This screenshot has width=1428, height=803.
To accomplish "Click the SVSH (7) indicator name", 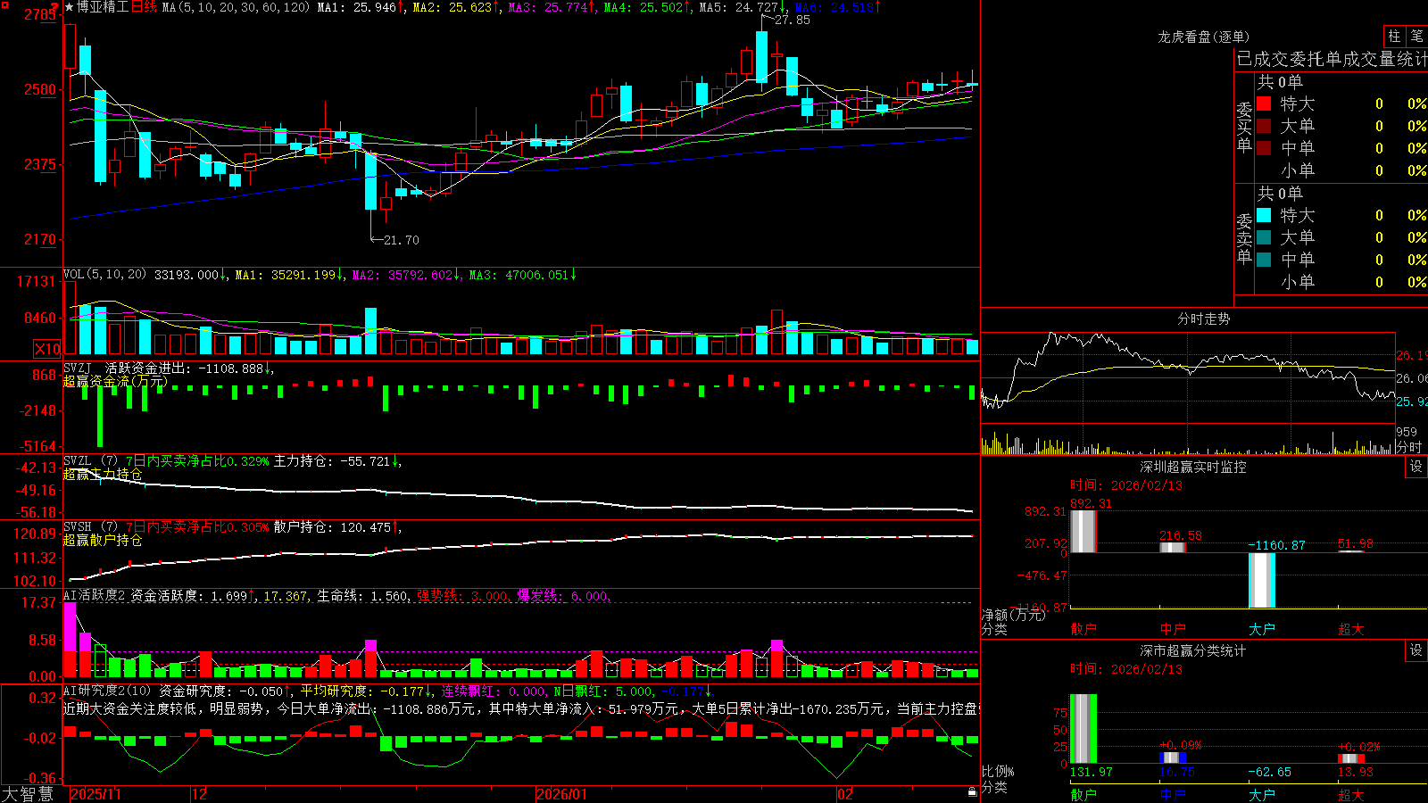I will (90, 527).
